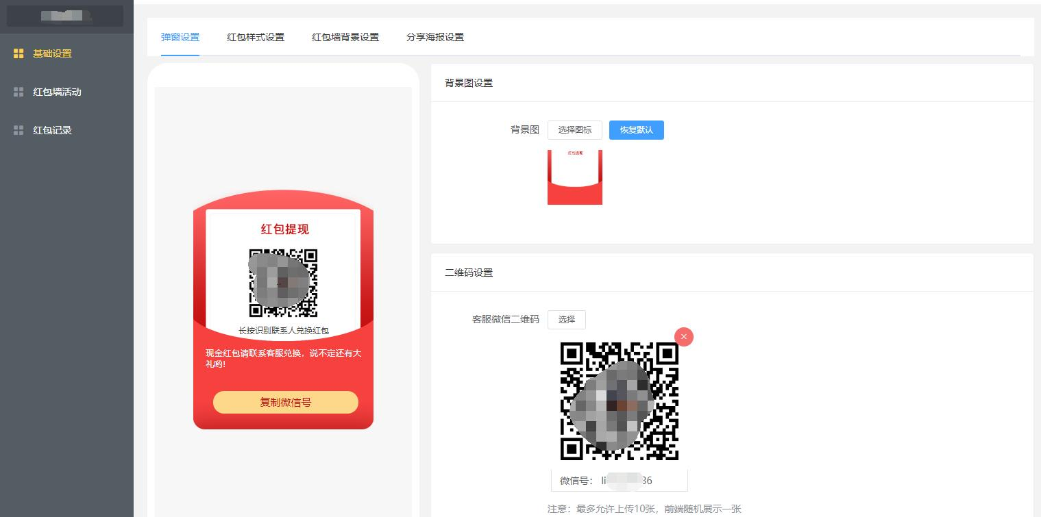Image resolution: width=1041 pixels, height=517 pixels.
Task: Click the 基础设置 grid icon in sidebar
Action: click(x=19, y=53)
